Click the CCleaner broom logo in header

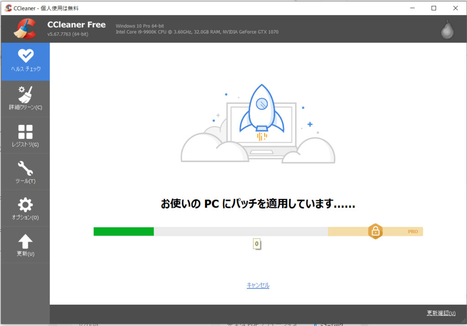click(25, 29)
